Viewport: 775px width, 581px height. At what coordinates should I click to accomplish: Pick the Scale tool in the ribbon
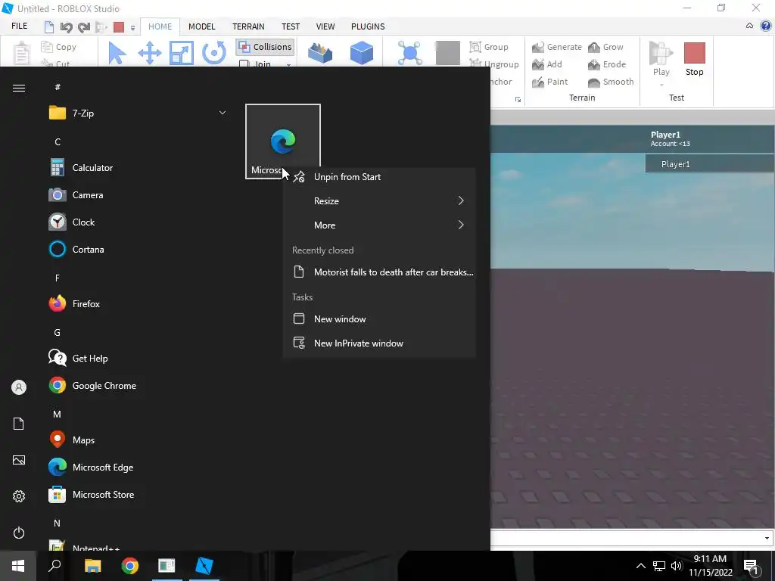(x=182, y=53)
